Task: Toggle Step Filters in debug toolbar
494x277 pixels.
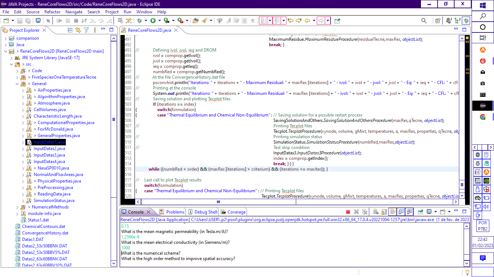Action: click(129, 21)
